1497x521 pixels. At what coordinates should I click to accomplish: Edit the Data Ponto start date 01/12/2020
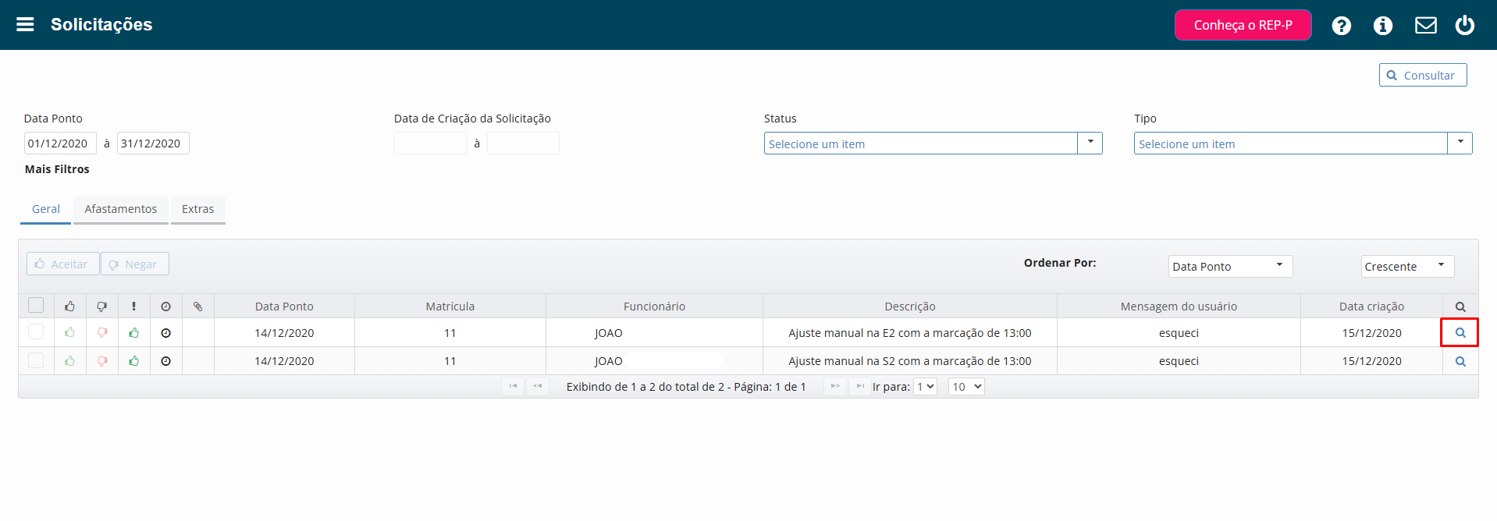click(60, 144)
